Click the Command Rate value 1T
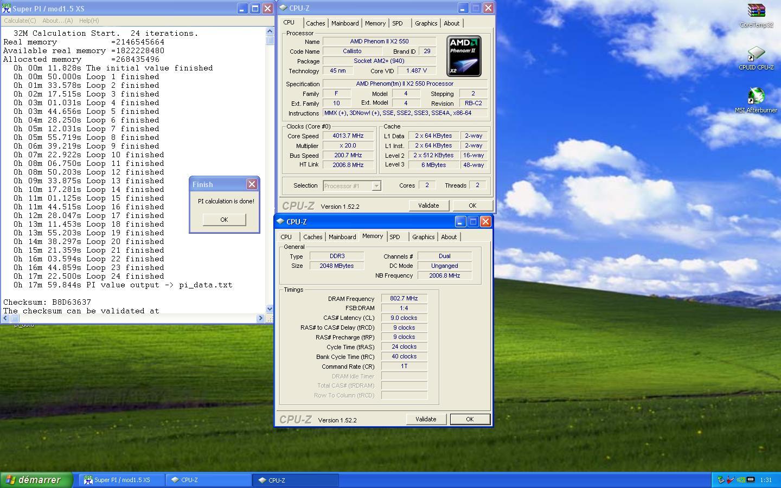 point(404,366)
